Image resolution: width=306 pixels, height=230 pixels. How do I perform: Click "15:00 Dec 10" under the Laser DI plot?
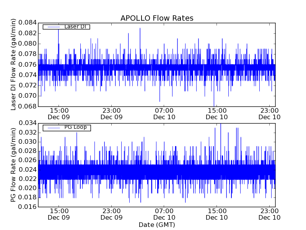pos(217,114)
